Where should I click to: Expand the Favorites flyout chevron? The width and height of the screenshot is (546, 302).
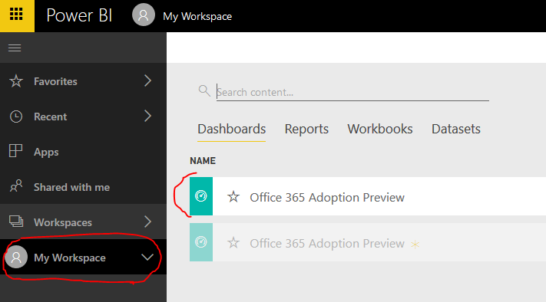click(147, 81)
